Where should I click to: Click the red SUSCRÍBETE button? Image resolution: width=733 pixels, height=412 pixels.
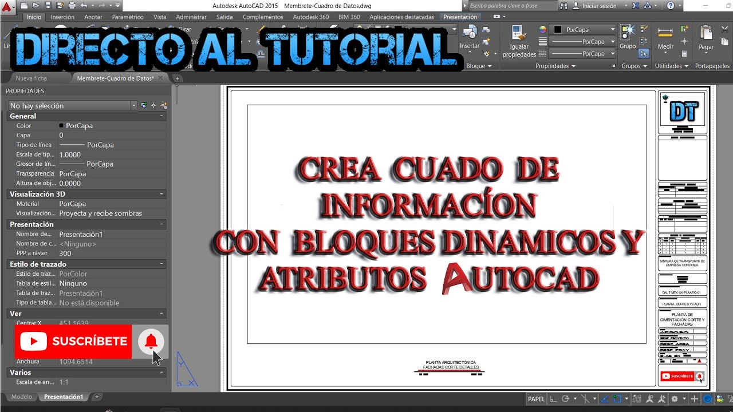click(x=73, y=342)
